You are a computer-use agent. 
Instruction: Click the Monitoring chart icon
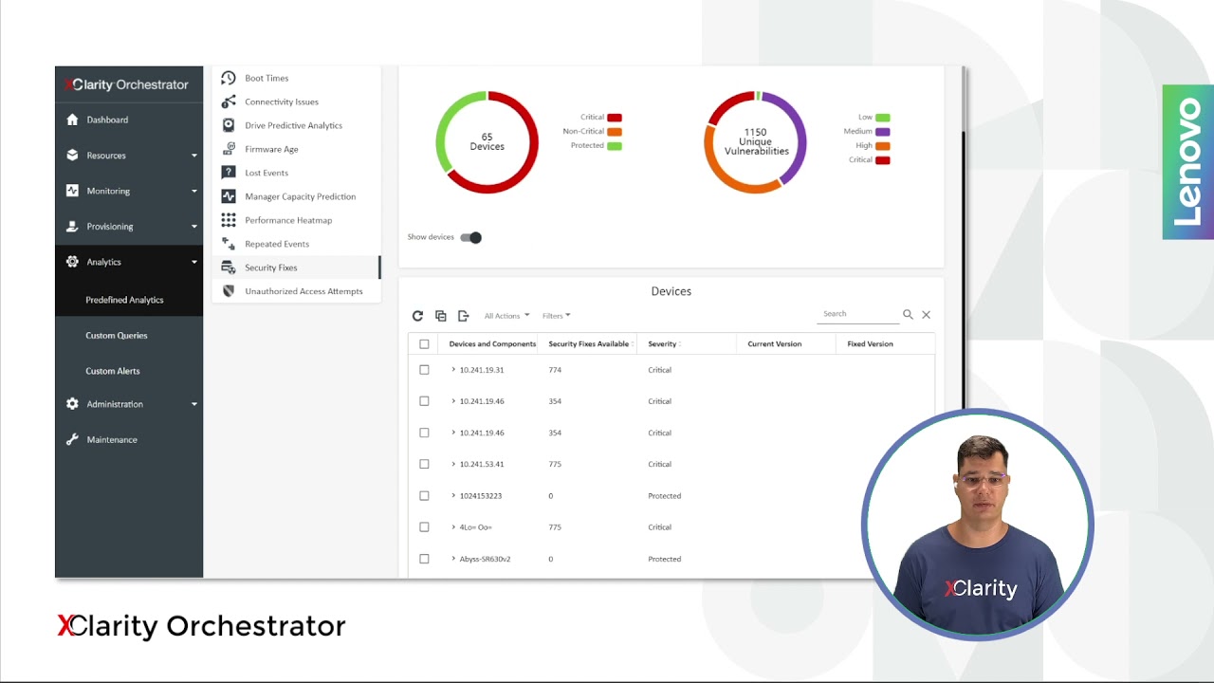[x=72, y=191]
